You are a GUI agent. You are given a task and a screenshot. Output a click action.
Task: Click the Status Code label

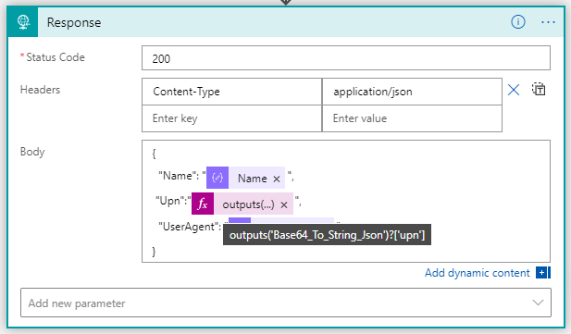click(x=56, y=57)
